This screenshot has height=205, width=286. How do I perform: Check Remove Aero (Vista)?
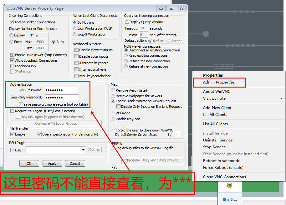[x=113, y=90]
